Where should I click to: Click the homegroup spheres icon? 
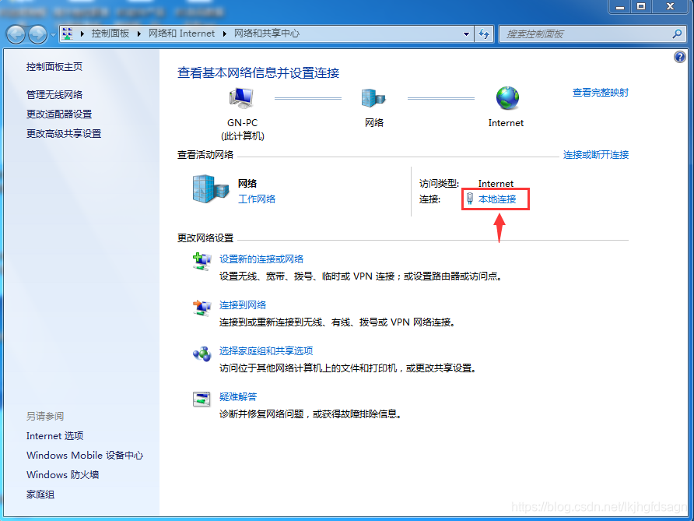[x=202, y=354]
